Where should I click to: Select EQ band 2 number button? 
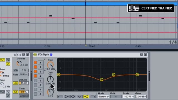point(40,67)
